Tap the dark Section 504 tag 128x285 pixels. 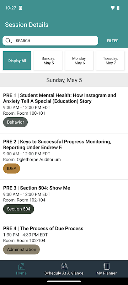(x=18, y=209)
